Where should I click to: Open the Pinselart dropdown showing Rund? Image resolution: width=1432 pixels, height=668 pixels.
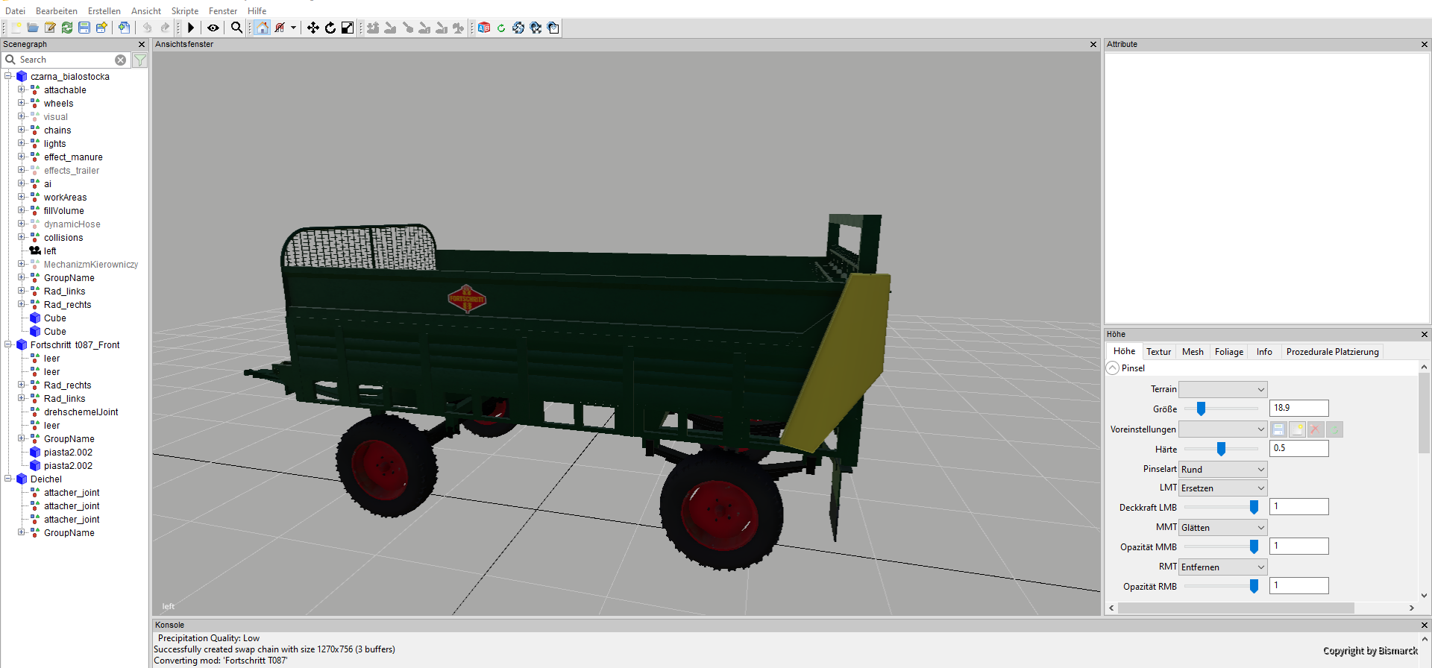1223,470
